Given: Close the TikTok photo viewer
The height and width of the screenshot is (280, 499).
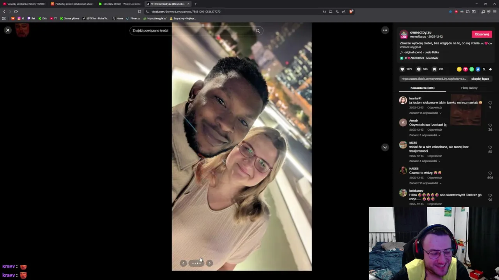Looking at the screenshot, I should click(x=7, y=30).
